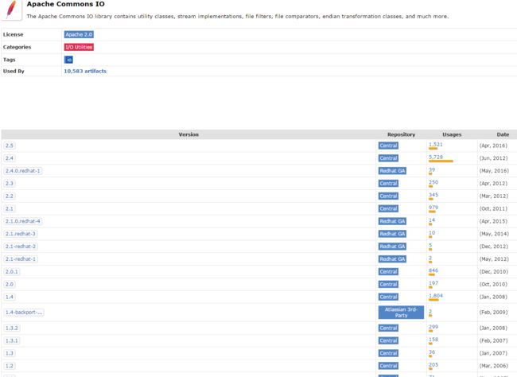Open version 2.1
The image size is (517, 377).
click(10, 209)
